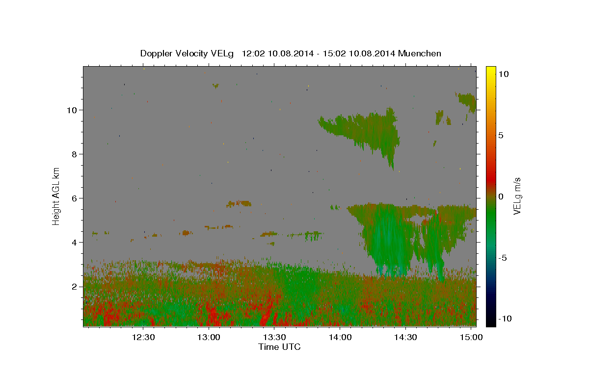Click the 'Height AGL km' y-axis label
The image size is (589, 392).
(x=56, y=196)
